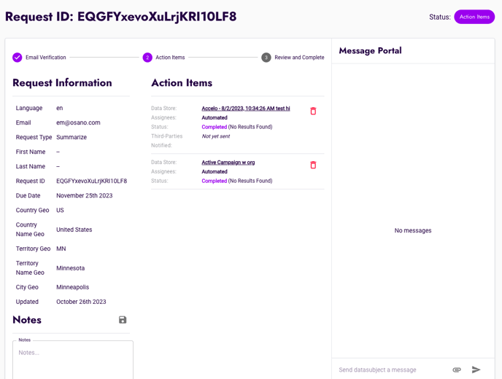
Task: Click the Action Items status badge
Action: click(474, 17)
